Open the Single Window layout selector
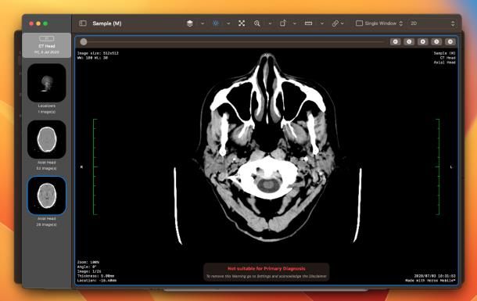The image size is (477, 301). [x=379, y=23]
